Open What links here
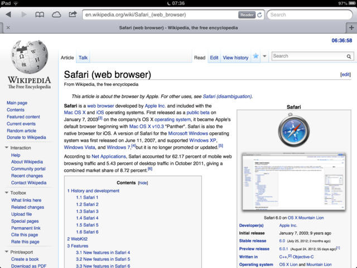This screenshot has width=357, height=268. coord(26,200)
